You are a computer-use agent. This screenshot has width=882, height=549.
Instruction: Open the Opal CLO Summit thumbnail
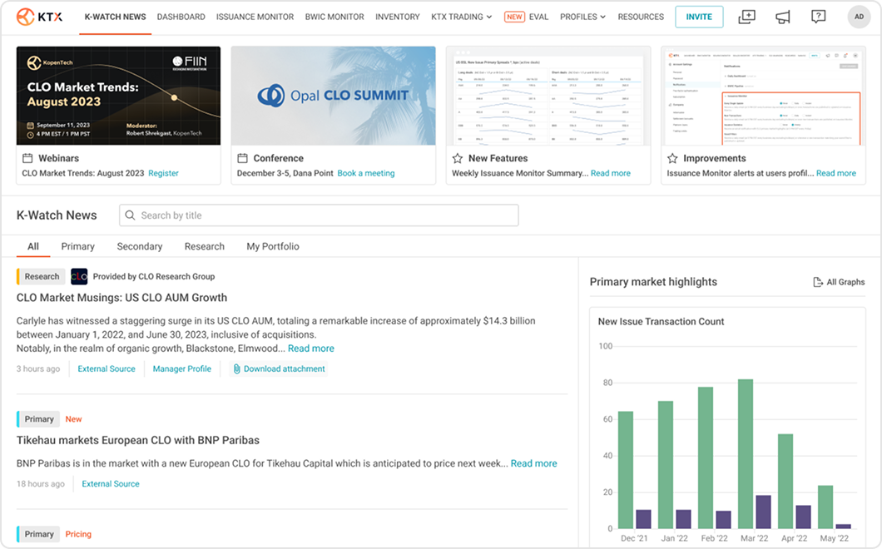pos(333,96)
